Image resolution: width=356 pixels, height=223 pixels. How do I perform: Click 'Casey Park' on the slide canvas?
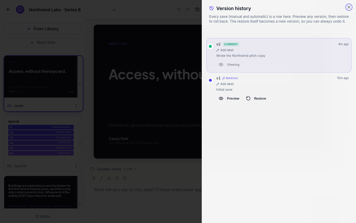[x=118, y=139]
